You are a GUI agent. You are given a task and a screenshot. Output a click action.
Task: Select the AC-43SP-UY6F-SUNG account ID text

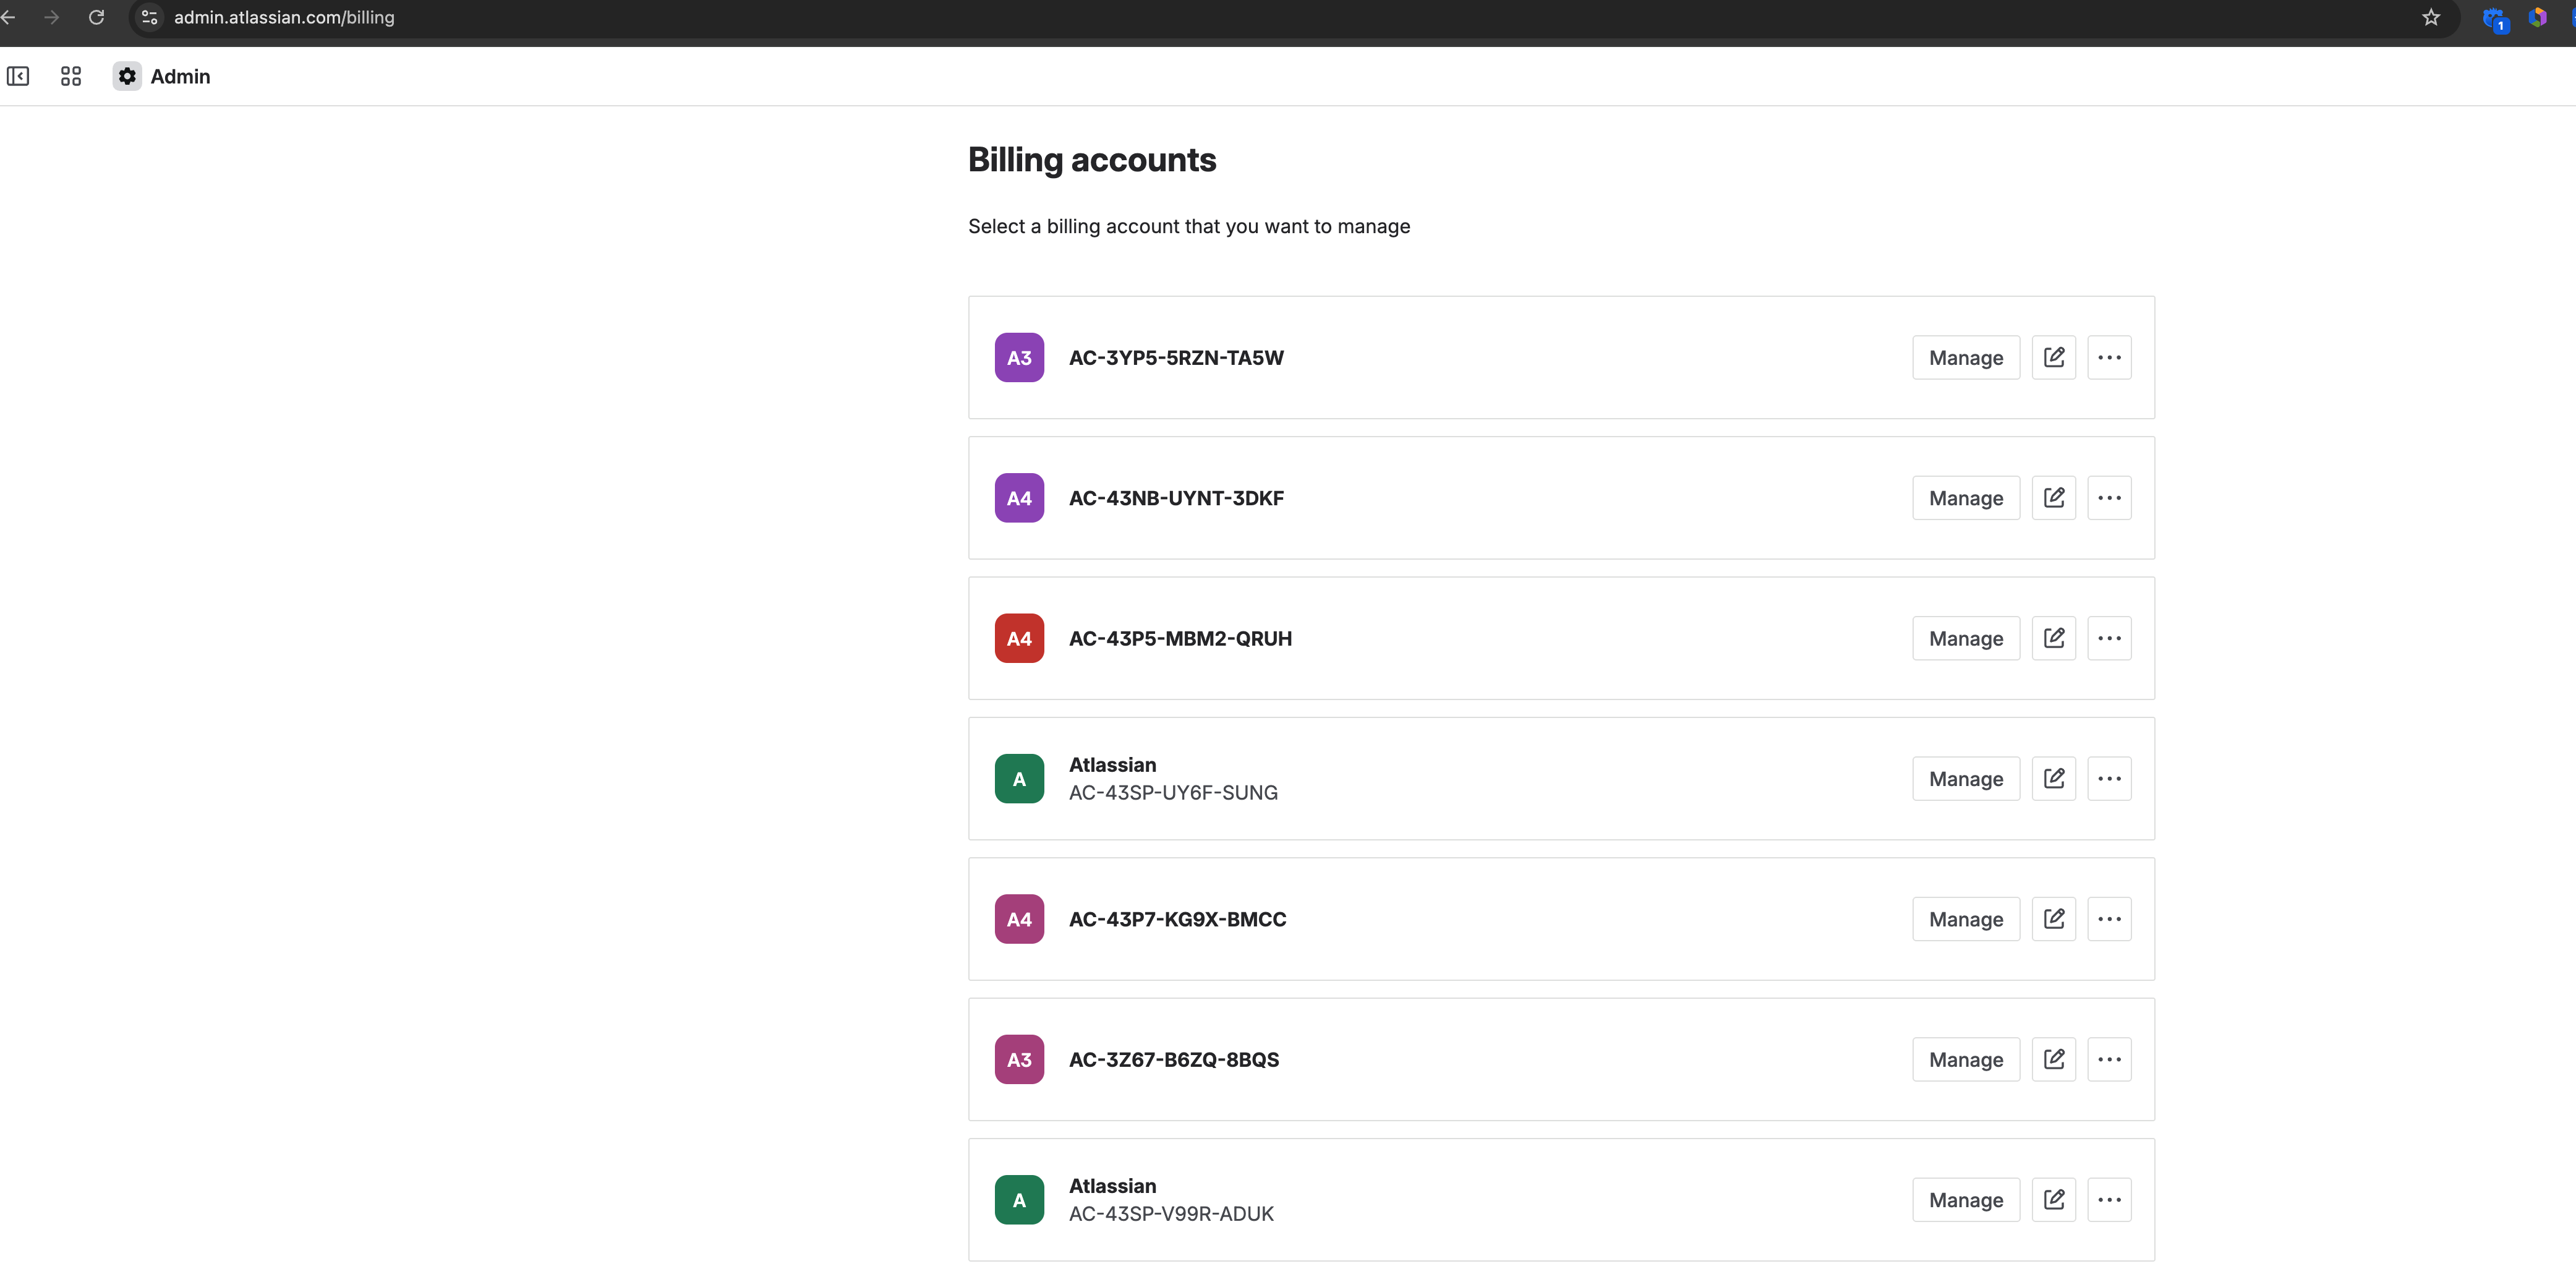[x=1173, y=793]
